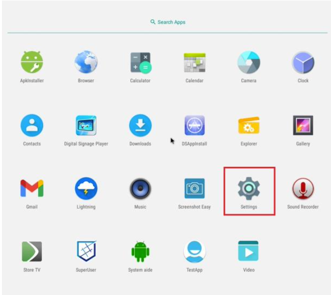The image size is (331, 295).
Task: Launch the Music speaker icon
Action: (140, 188)
